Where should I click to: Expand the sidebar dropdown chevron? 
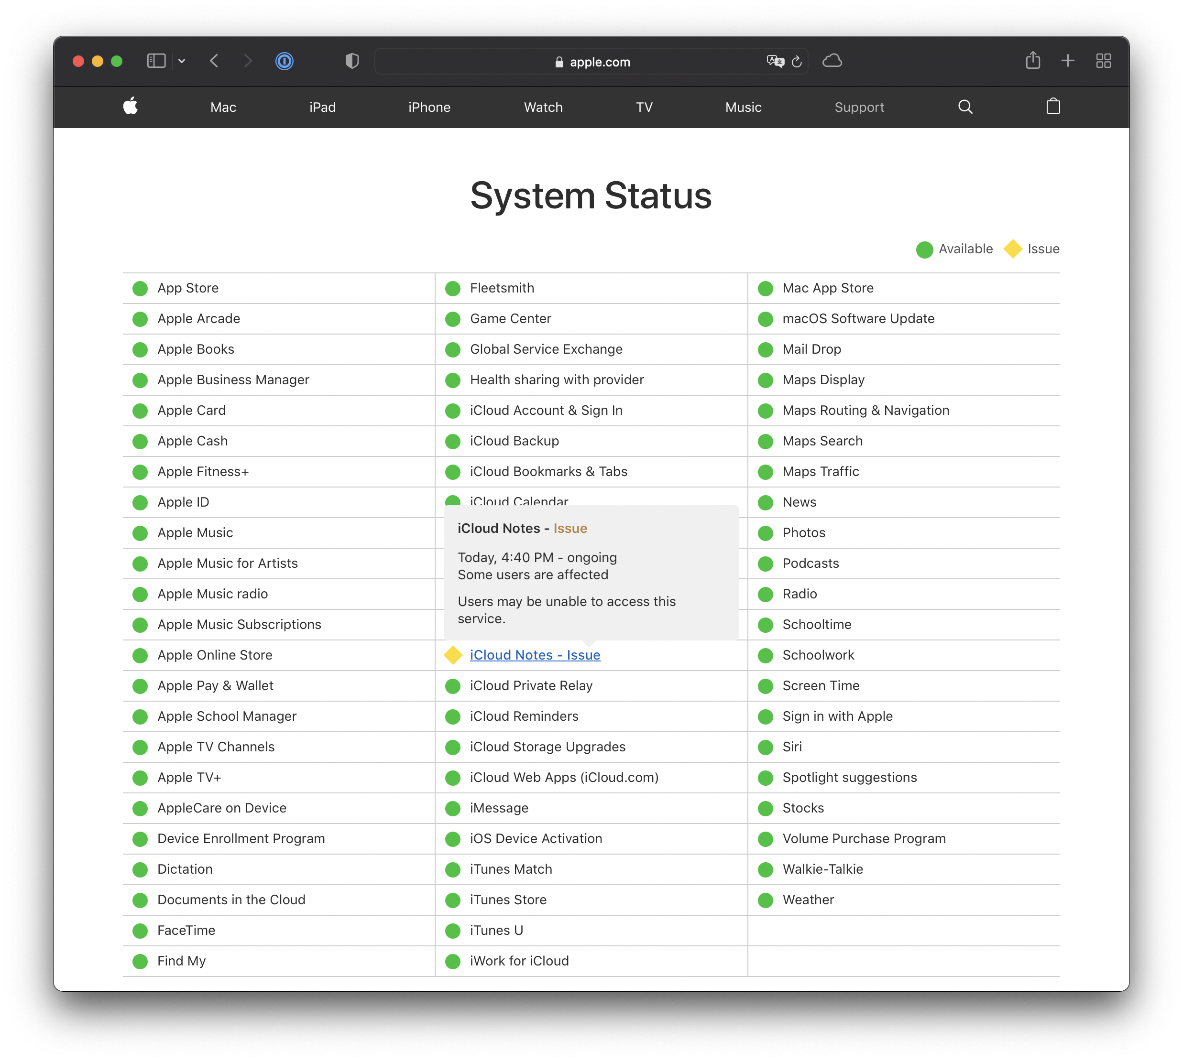click(182, 61)
